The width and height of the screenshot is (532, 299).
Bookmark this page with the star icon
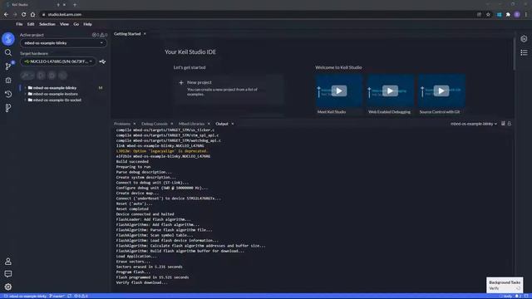[488, 15]
